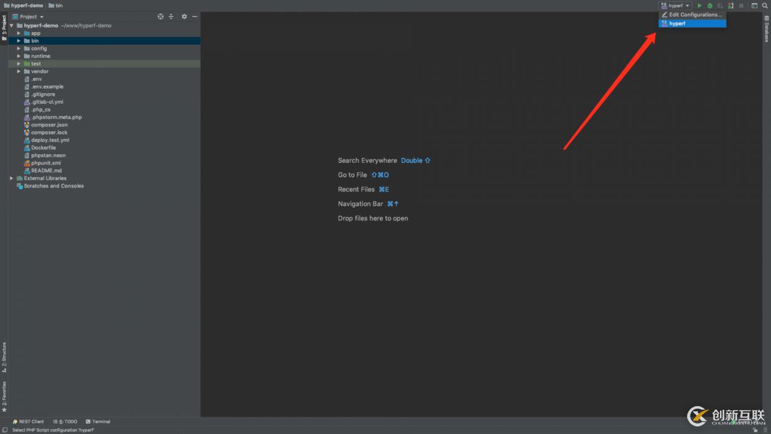Screen dimensions: 771x434
Task: Open the Database side tab
Action: click(x=767, y=29)
